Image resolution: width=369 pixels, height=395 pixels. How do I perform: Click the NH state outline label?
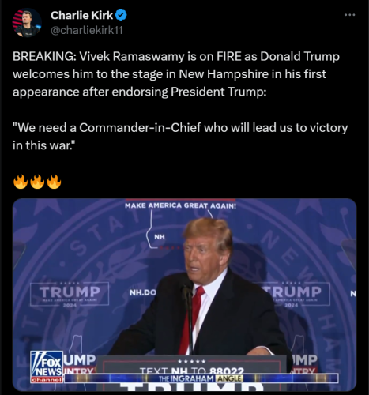160,237
